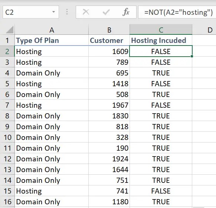Select cell A10 Domain Only
216x208 pixels.
(52, 137)
